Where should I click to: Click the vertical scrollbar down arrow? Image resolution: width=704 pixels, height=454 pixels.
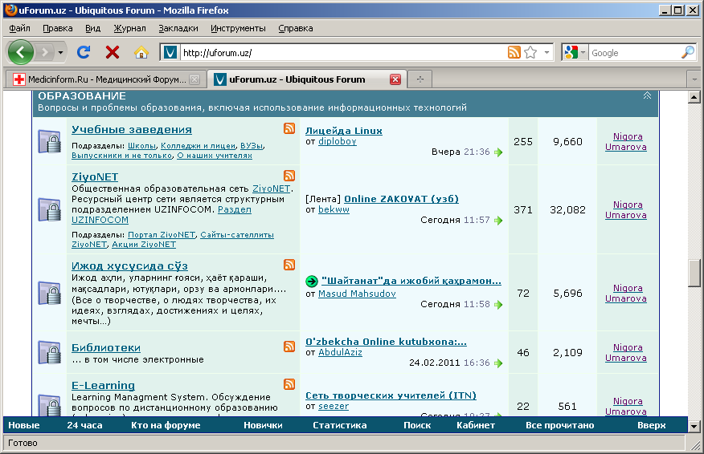pyautogui.click(x=694, y=427)
